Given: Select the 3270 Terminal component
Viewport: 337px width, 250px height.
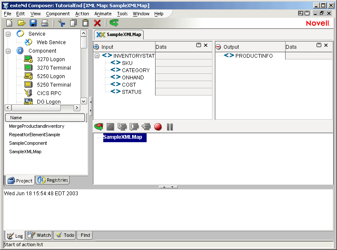Looking at the screenshot, I should (x=54, y=68).
